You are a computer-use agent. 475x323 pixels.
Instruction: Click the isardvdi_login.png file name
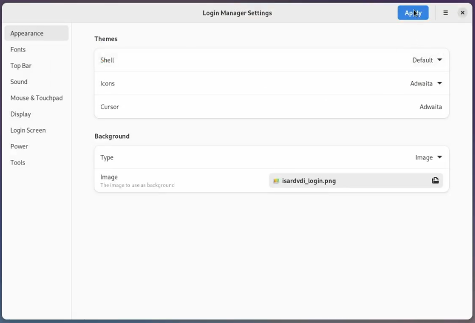pos(309,181)
